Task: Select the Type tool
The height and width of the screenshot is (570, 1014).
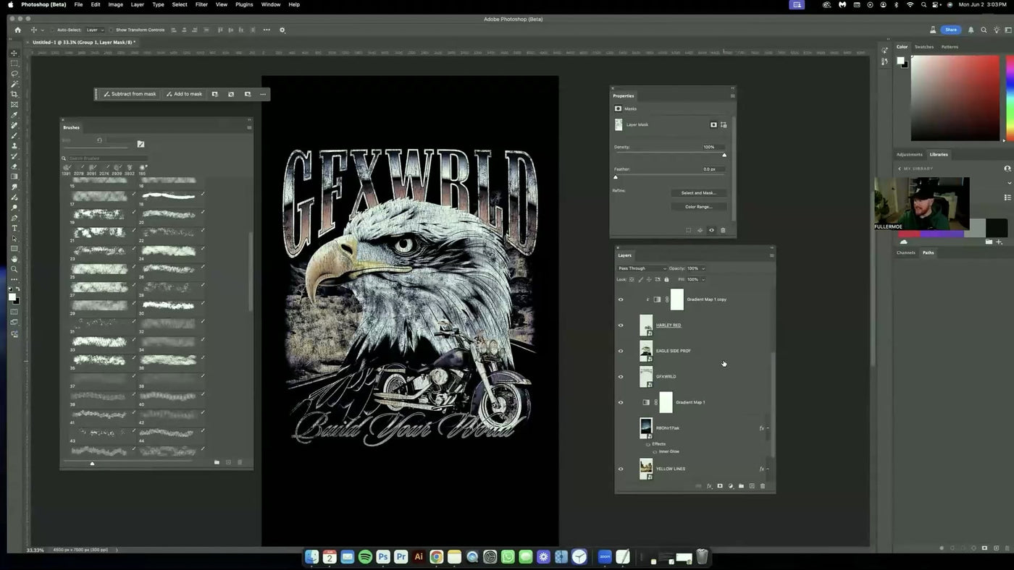Action: [x=13, y=228]
